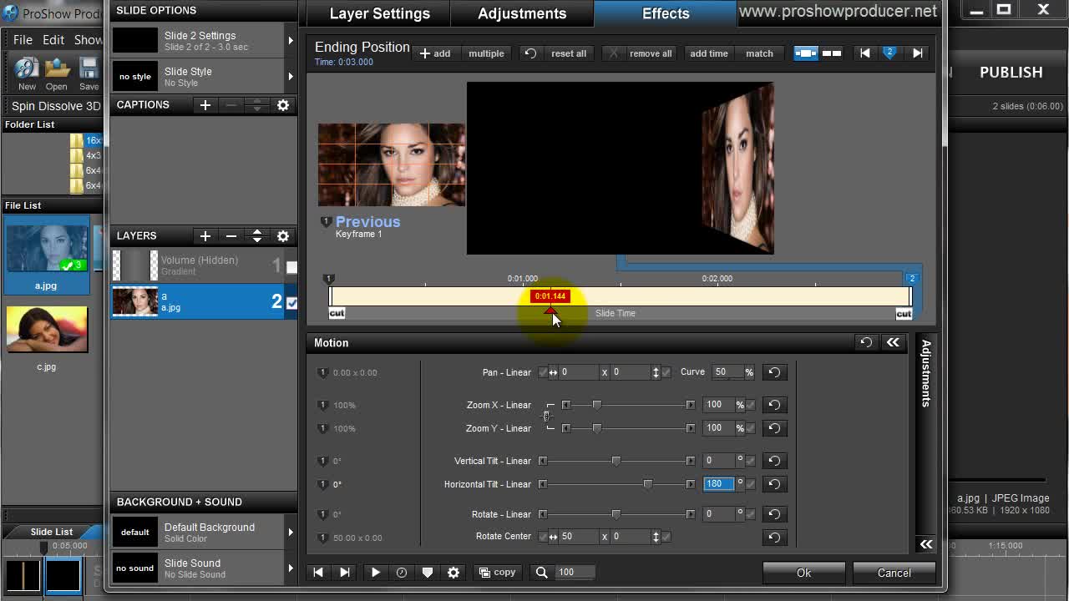The height and width of the screenshot is (601, 1069).
Task: Open the Captions settings gear
Action: (x=283, y=105)
